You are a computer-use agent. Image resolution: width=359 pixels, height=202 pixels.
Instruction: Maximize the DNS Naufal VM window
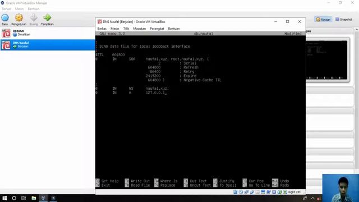point(288,21)
